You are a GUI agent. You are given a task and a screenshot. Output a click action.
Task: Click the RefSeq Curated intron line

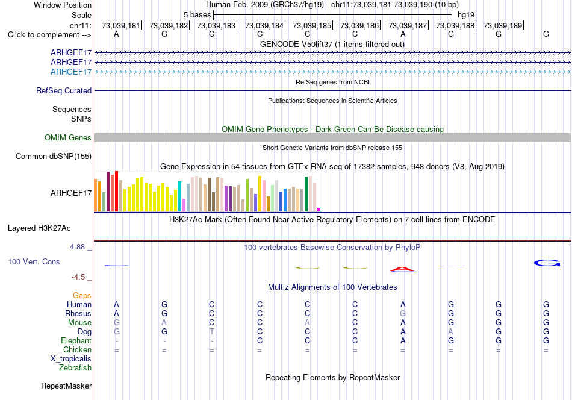(x=332, y=90)
